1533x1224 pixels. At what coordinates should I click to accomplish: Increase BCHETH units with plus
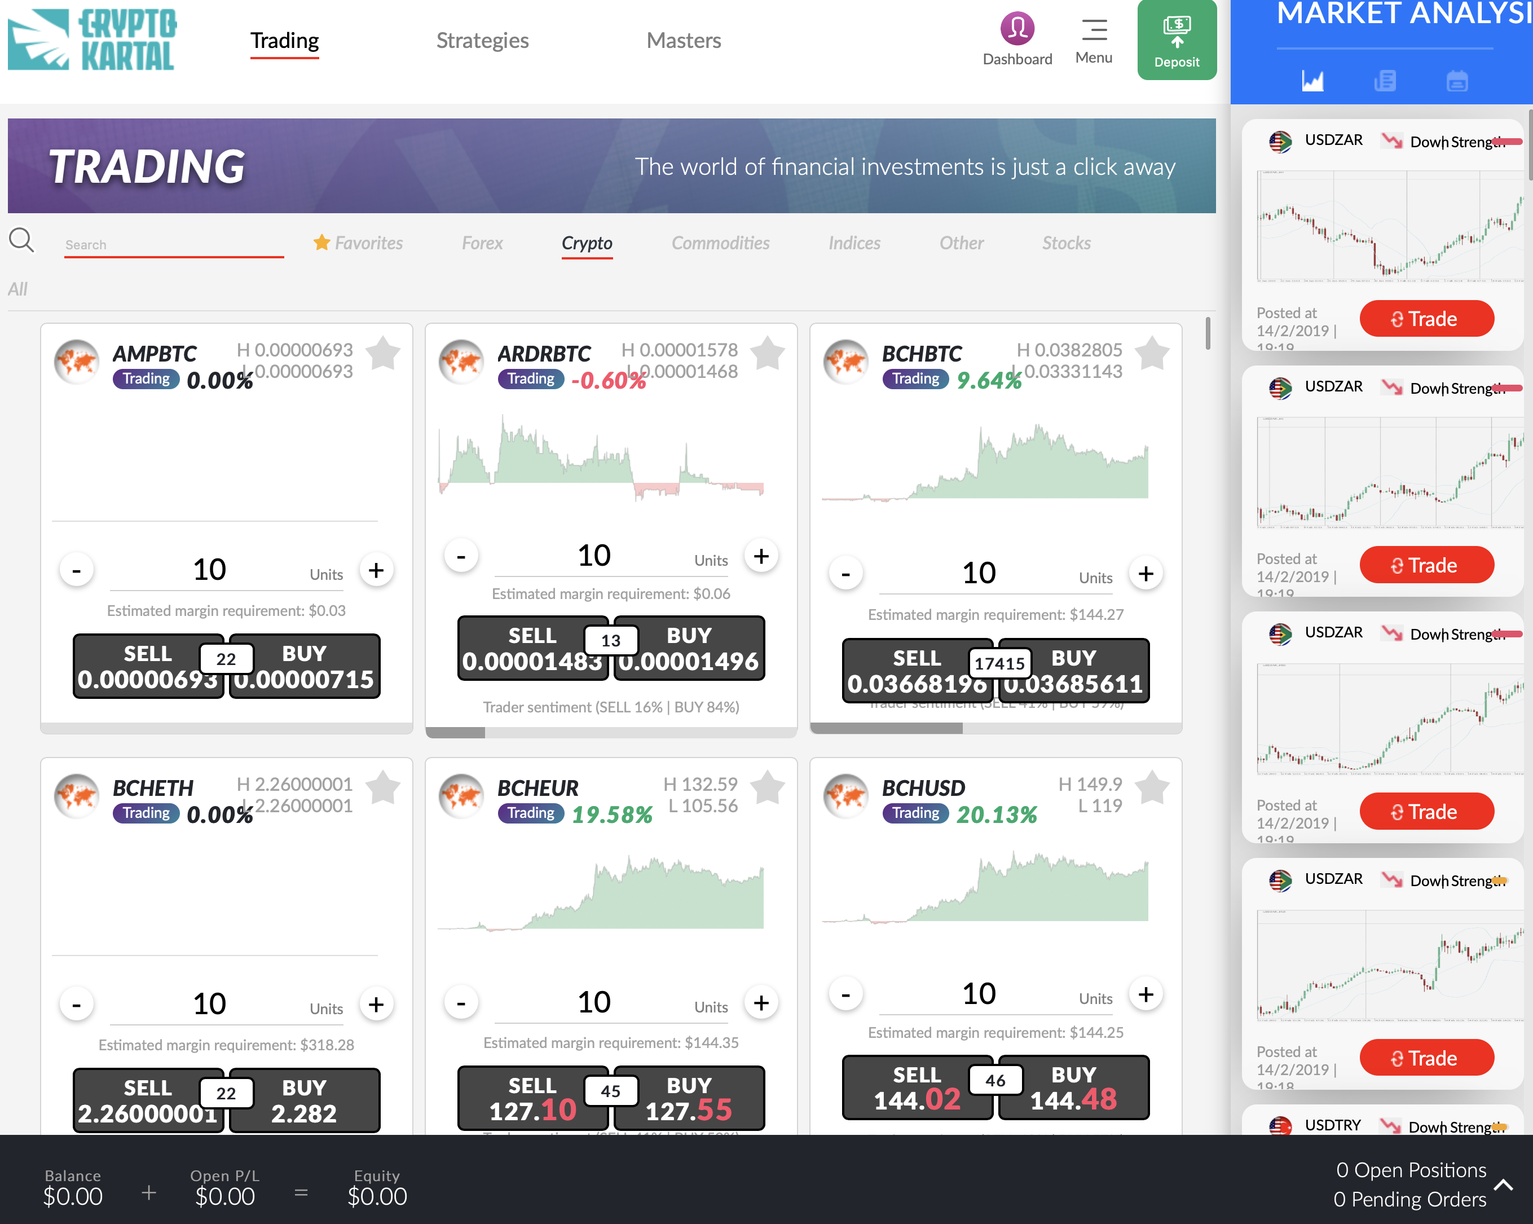point(376,1005)
